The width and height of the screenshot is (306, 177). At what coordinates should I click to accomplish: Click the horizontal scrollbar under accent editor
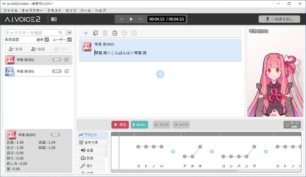tap(175, 171)
